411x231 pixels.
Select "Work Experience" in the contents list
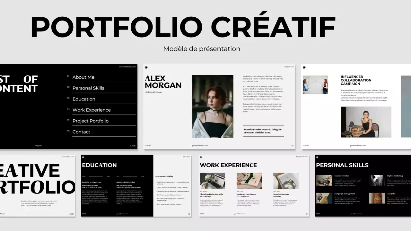click(92, 110)
